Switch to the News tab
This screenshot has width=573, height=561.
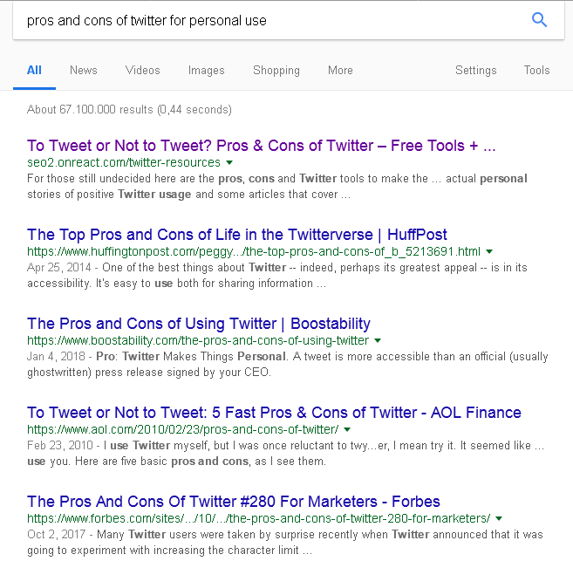point(84,70)
